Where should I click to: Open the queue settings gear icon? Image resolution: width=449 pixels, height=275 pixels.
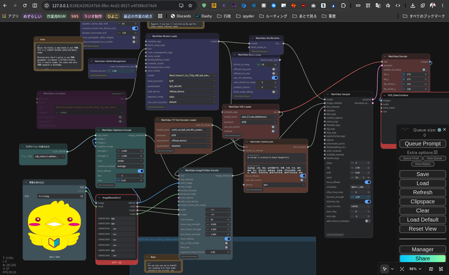(439, 130)
